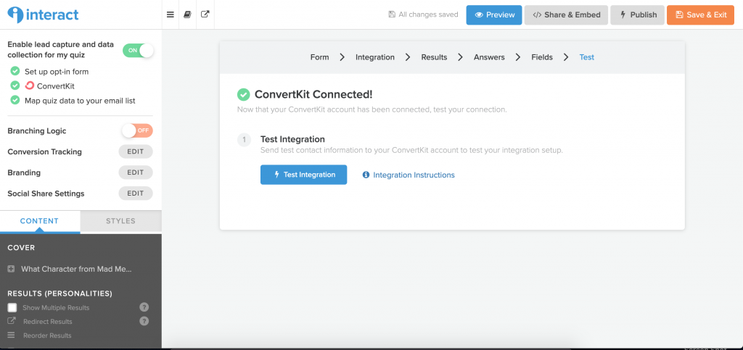This screenshot has height=350, width=743.
Task: Check the Show Multiple Results checkbox
Action: 12,307
